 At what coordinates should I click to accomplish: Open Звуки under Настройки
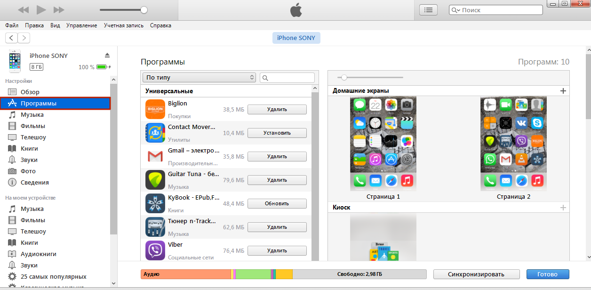pyautogui.click(x=55, y=160)
